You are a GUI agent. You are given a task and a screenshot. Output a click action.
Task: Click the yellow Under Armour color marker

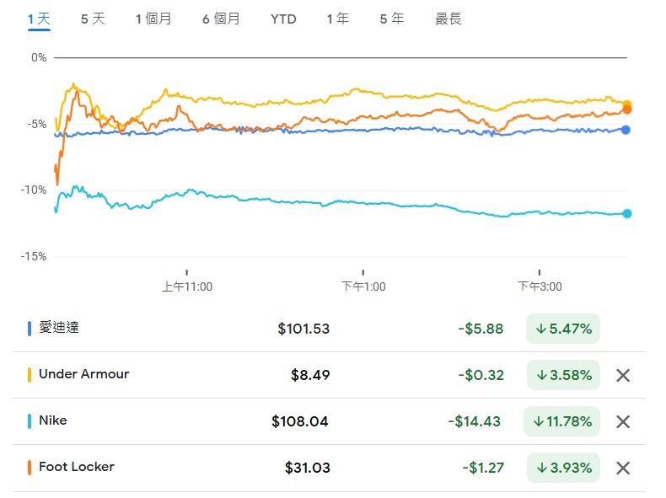tap(30, 374)
